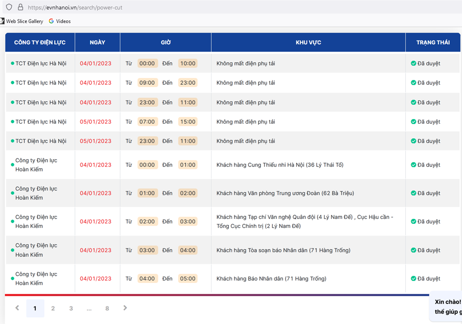Click the Google icon beside Videos bookmark
The height and width of the screenshot is (324, 462).
pos(51,21)
